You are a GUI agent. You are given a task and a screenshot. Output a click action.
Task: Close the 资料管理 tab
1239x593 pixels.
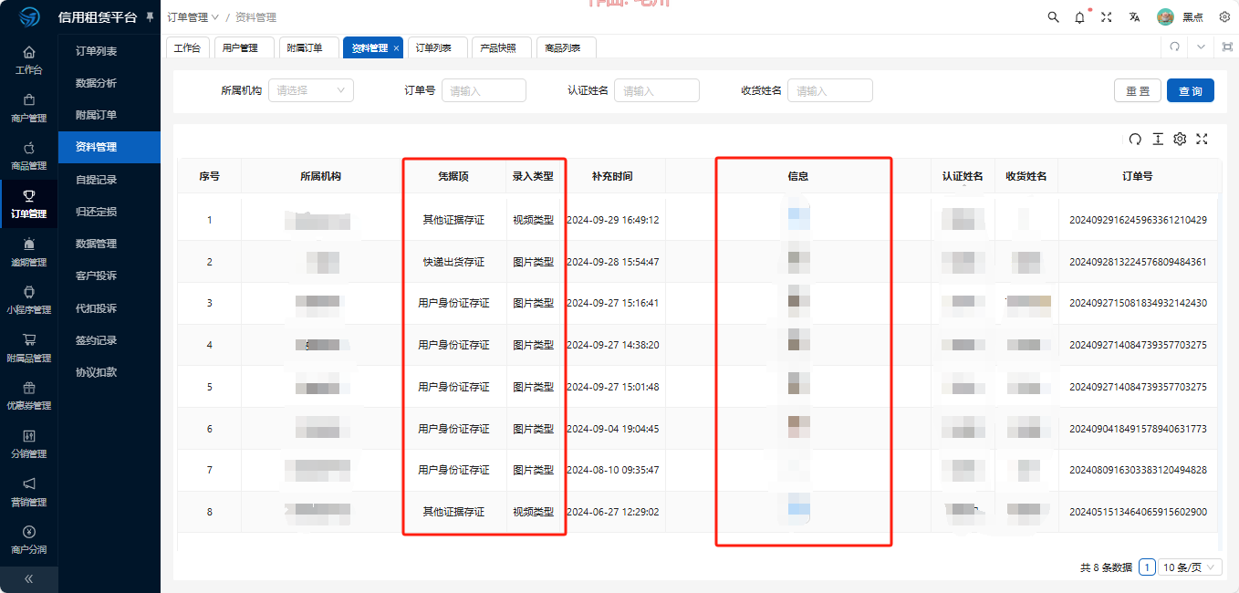point(396,48)
